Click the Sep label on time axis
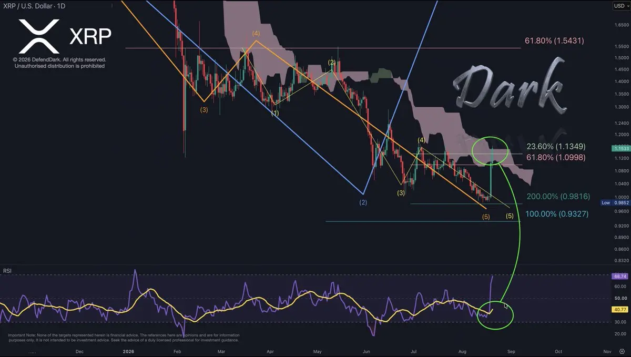The image size is (631, 357). [511, 351]
